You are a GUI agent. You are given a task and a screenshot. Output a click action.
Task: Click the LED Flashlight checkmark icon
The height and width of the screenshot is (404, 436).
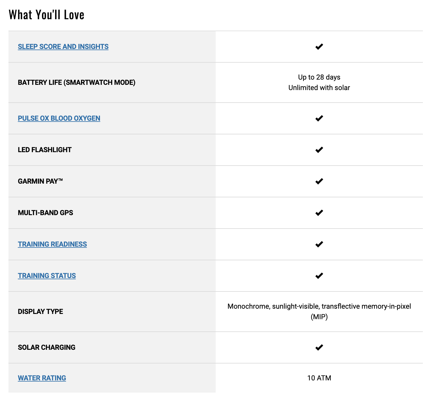319,150
